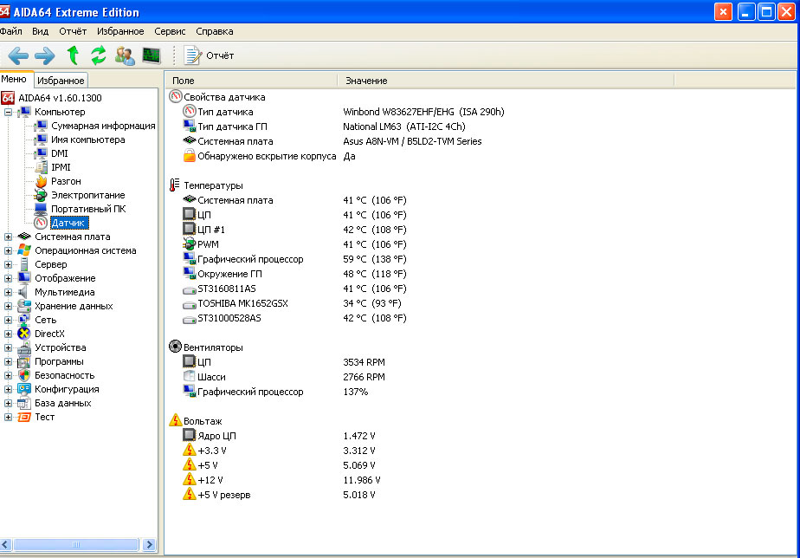This screenshot has height=558, width=800.
Task: Click the Электропитание icon in tree
Action: [x=41, y=195]
